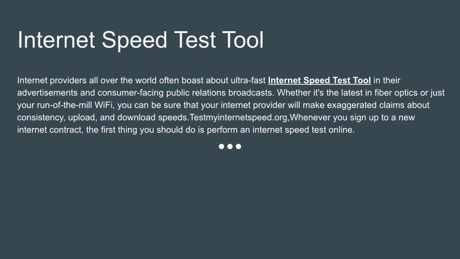This screenshot has width=460, height=259.
Task: Click the three-dot ellipsis below the paragraph
Action: (230, 147)
